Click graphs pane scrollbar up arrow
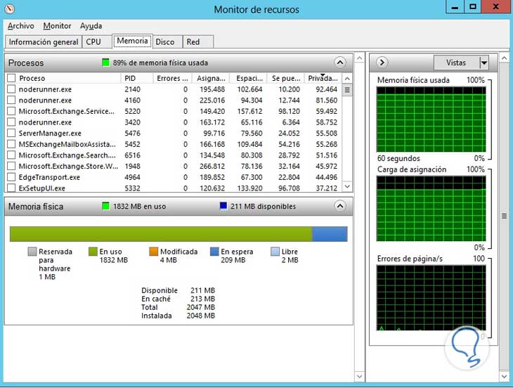Image resolution: width=513 pixels, height=388 pixels. click(504, 58)
